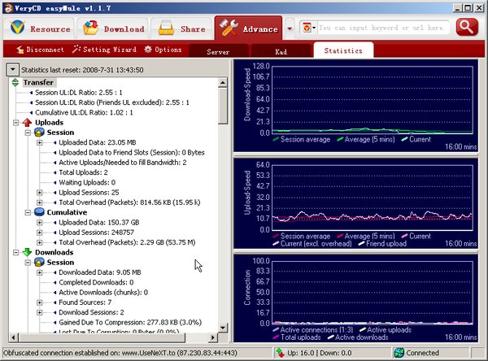Click tree vertical scrollbar up arrow
This screenshot has height=361, width=488.
coord(223,82)
